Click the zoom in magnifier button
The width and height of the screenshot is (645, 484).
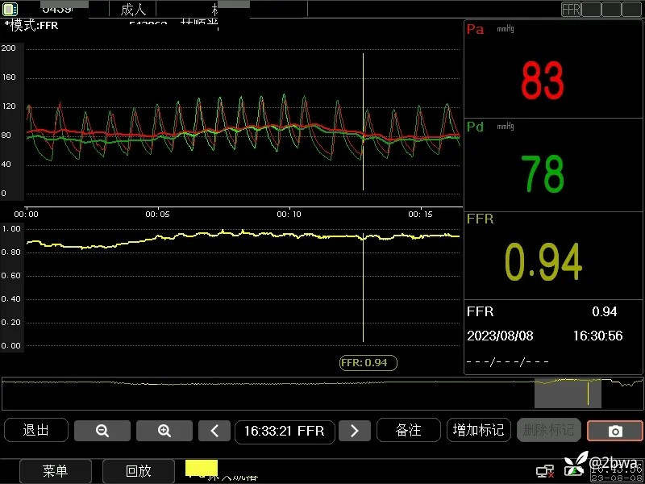164,431
